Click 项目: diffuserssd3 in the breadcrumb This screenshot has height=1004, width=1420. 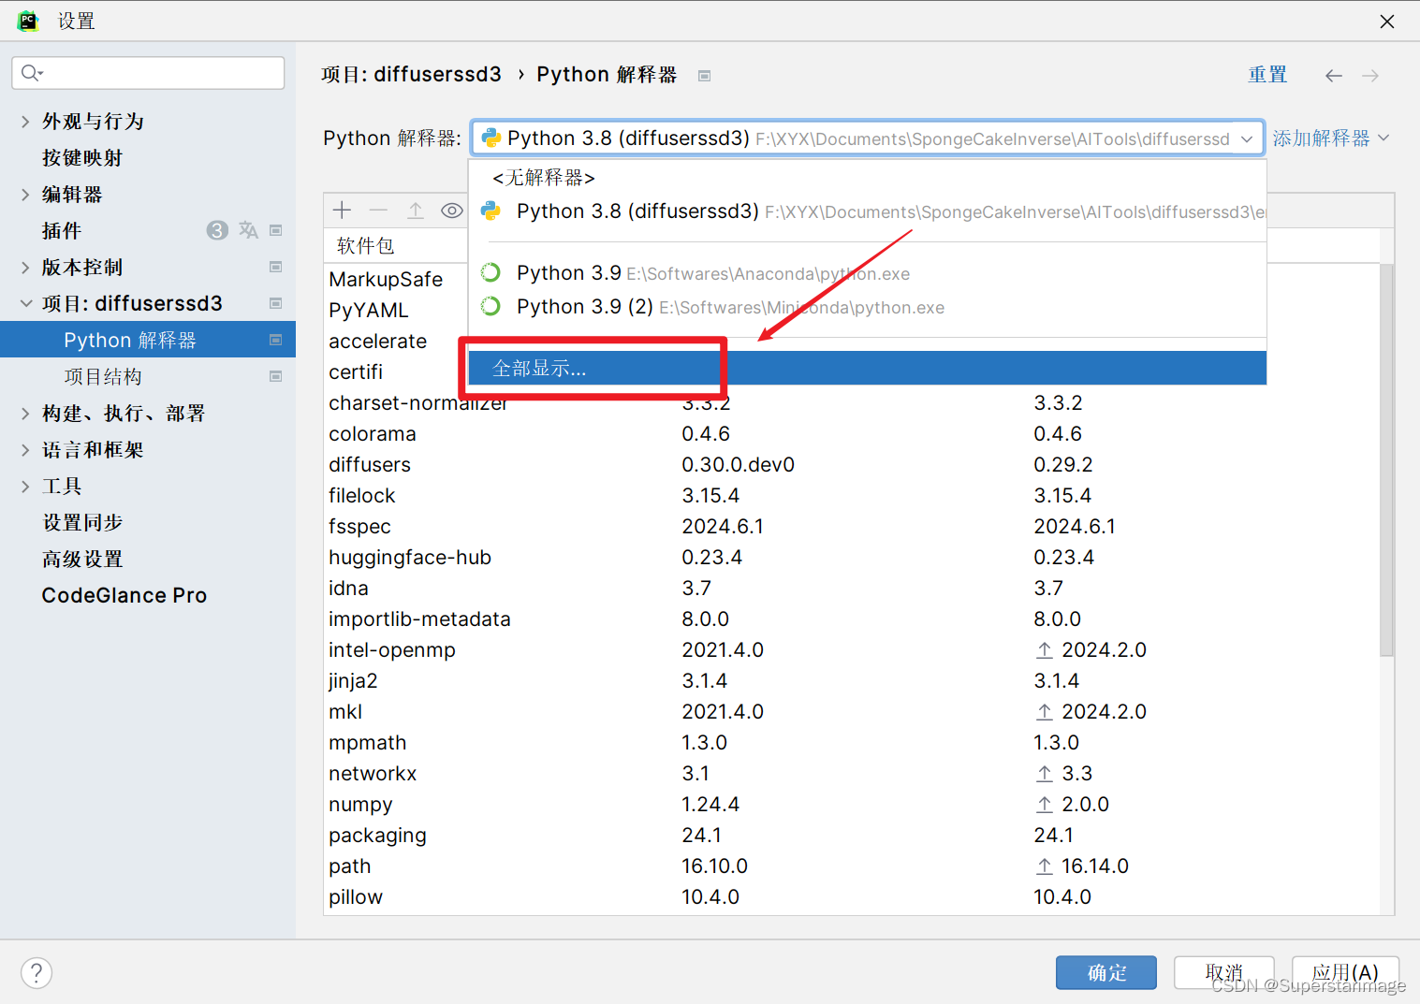coord(411,75)
